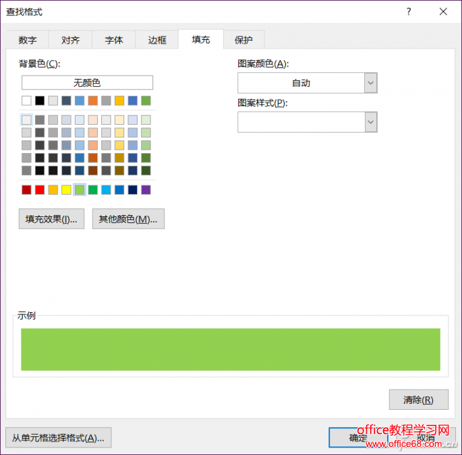This screenshot has width=462, height=455.
Task: Open 其他颜色 picker
Action: (x=128, y=219)
